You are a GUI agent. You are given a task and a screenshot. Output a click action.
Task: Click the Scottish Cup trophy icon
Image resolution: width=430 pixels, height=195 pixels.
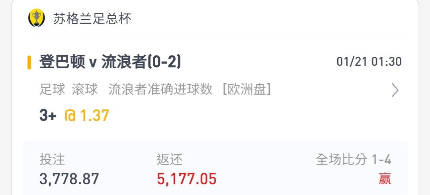pos(37,18)
